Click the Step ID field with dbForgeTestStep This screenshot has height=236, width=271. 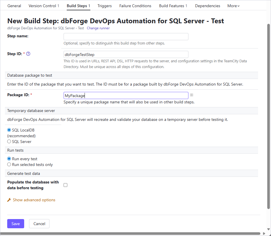pyautogui.click(x=126, y=55)
